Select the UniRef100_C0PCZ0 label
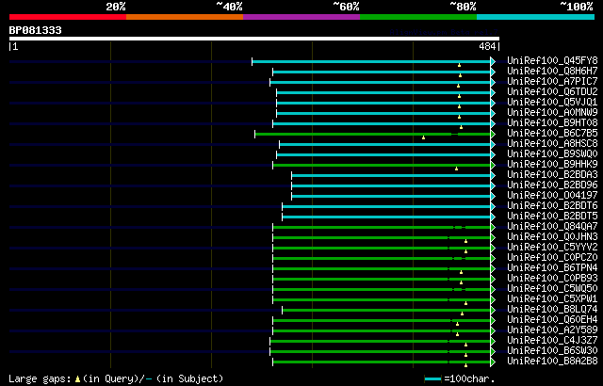Screen dimensions: 603x386 click(553, 258)
